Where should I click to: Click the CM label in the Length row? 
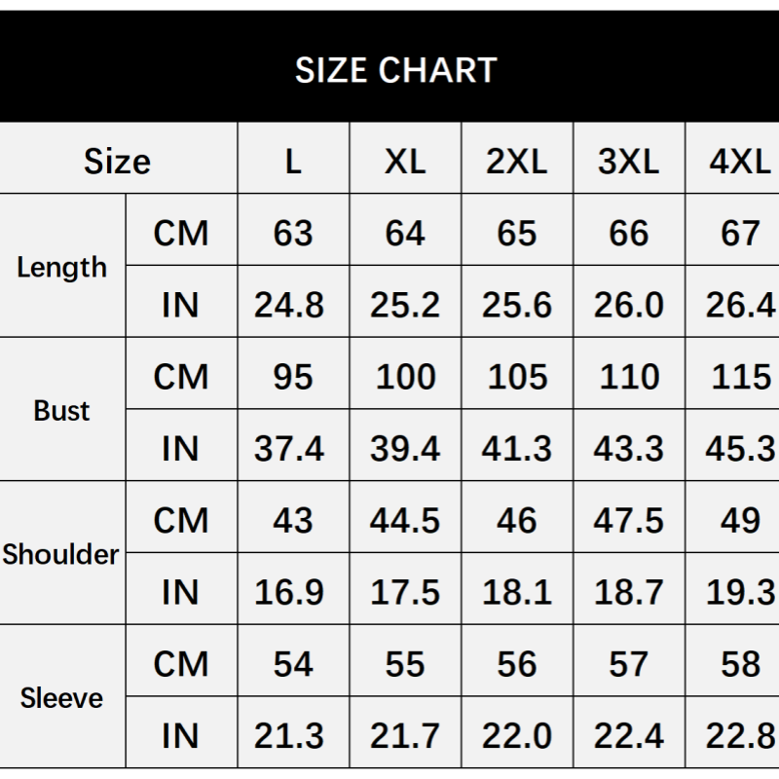(181, 234)
